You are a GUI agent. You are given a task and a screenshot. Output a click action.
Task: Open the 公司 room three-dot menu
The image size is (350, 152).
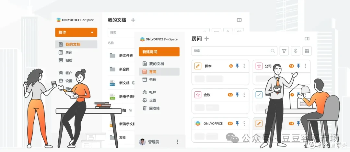305,66
